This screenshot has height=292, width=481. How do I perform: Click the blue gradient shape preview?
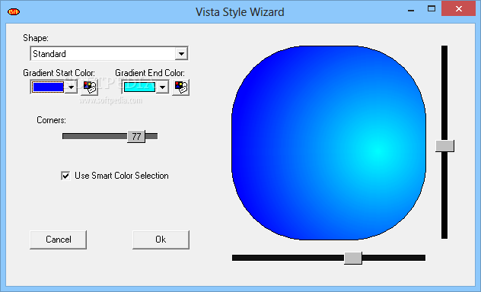(x=329, y=143)
